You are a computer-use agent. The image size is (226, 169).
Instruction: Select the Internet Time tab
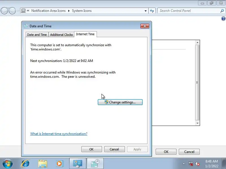(x=85, y=34)
